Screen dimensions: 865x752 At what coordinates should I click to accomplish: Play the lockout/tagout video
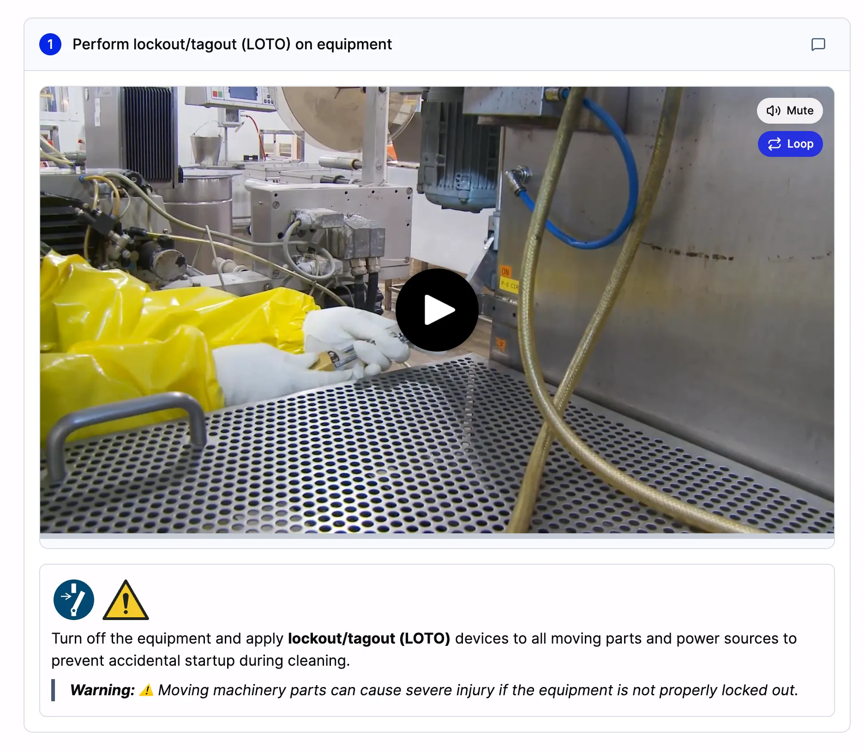(437, 310)
